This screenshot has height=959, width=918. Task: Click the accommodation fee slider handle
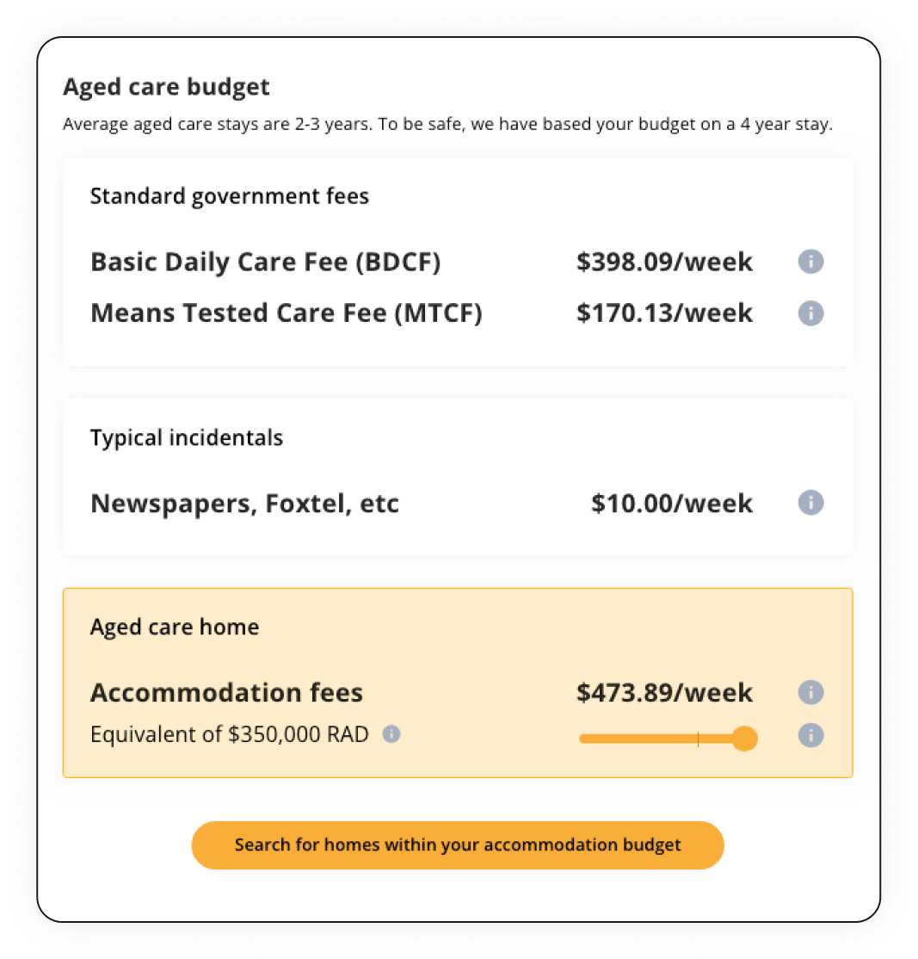(744, 739)
